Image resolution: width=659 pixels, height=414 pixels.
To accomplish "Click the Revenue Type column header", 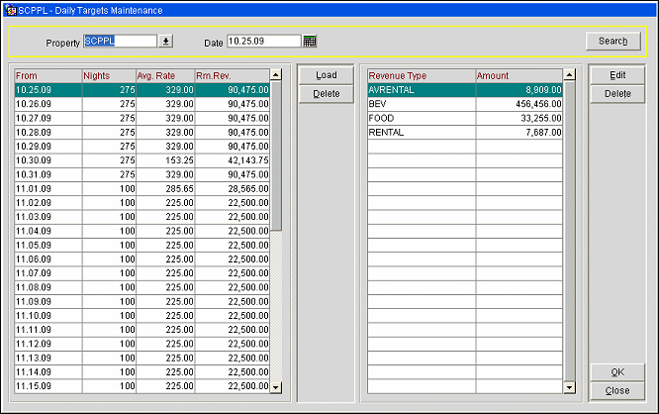I will click(421, 74).
